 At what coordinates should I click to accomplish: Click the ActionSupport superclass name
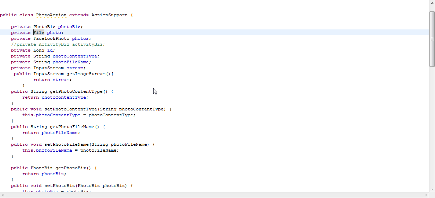coord(109,15)
